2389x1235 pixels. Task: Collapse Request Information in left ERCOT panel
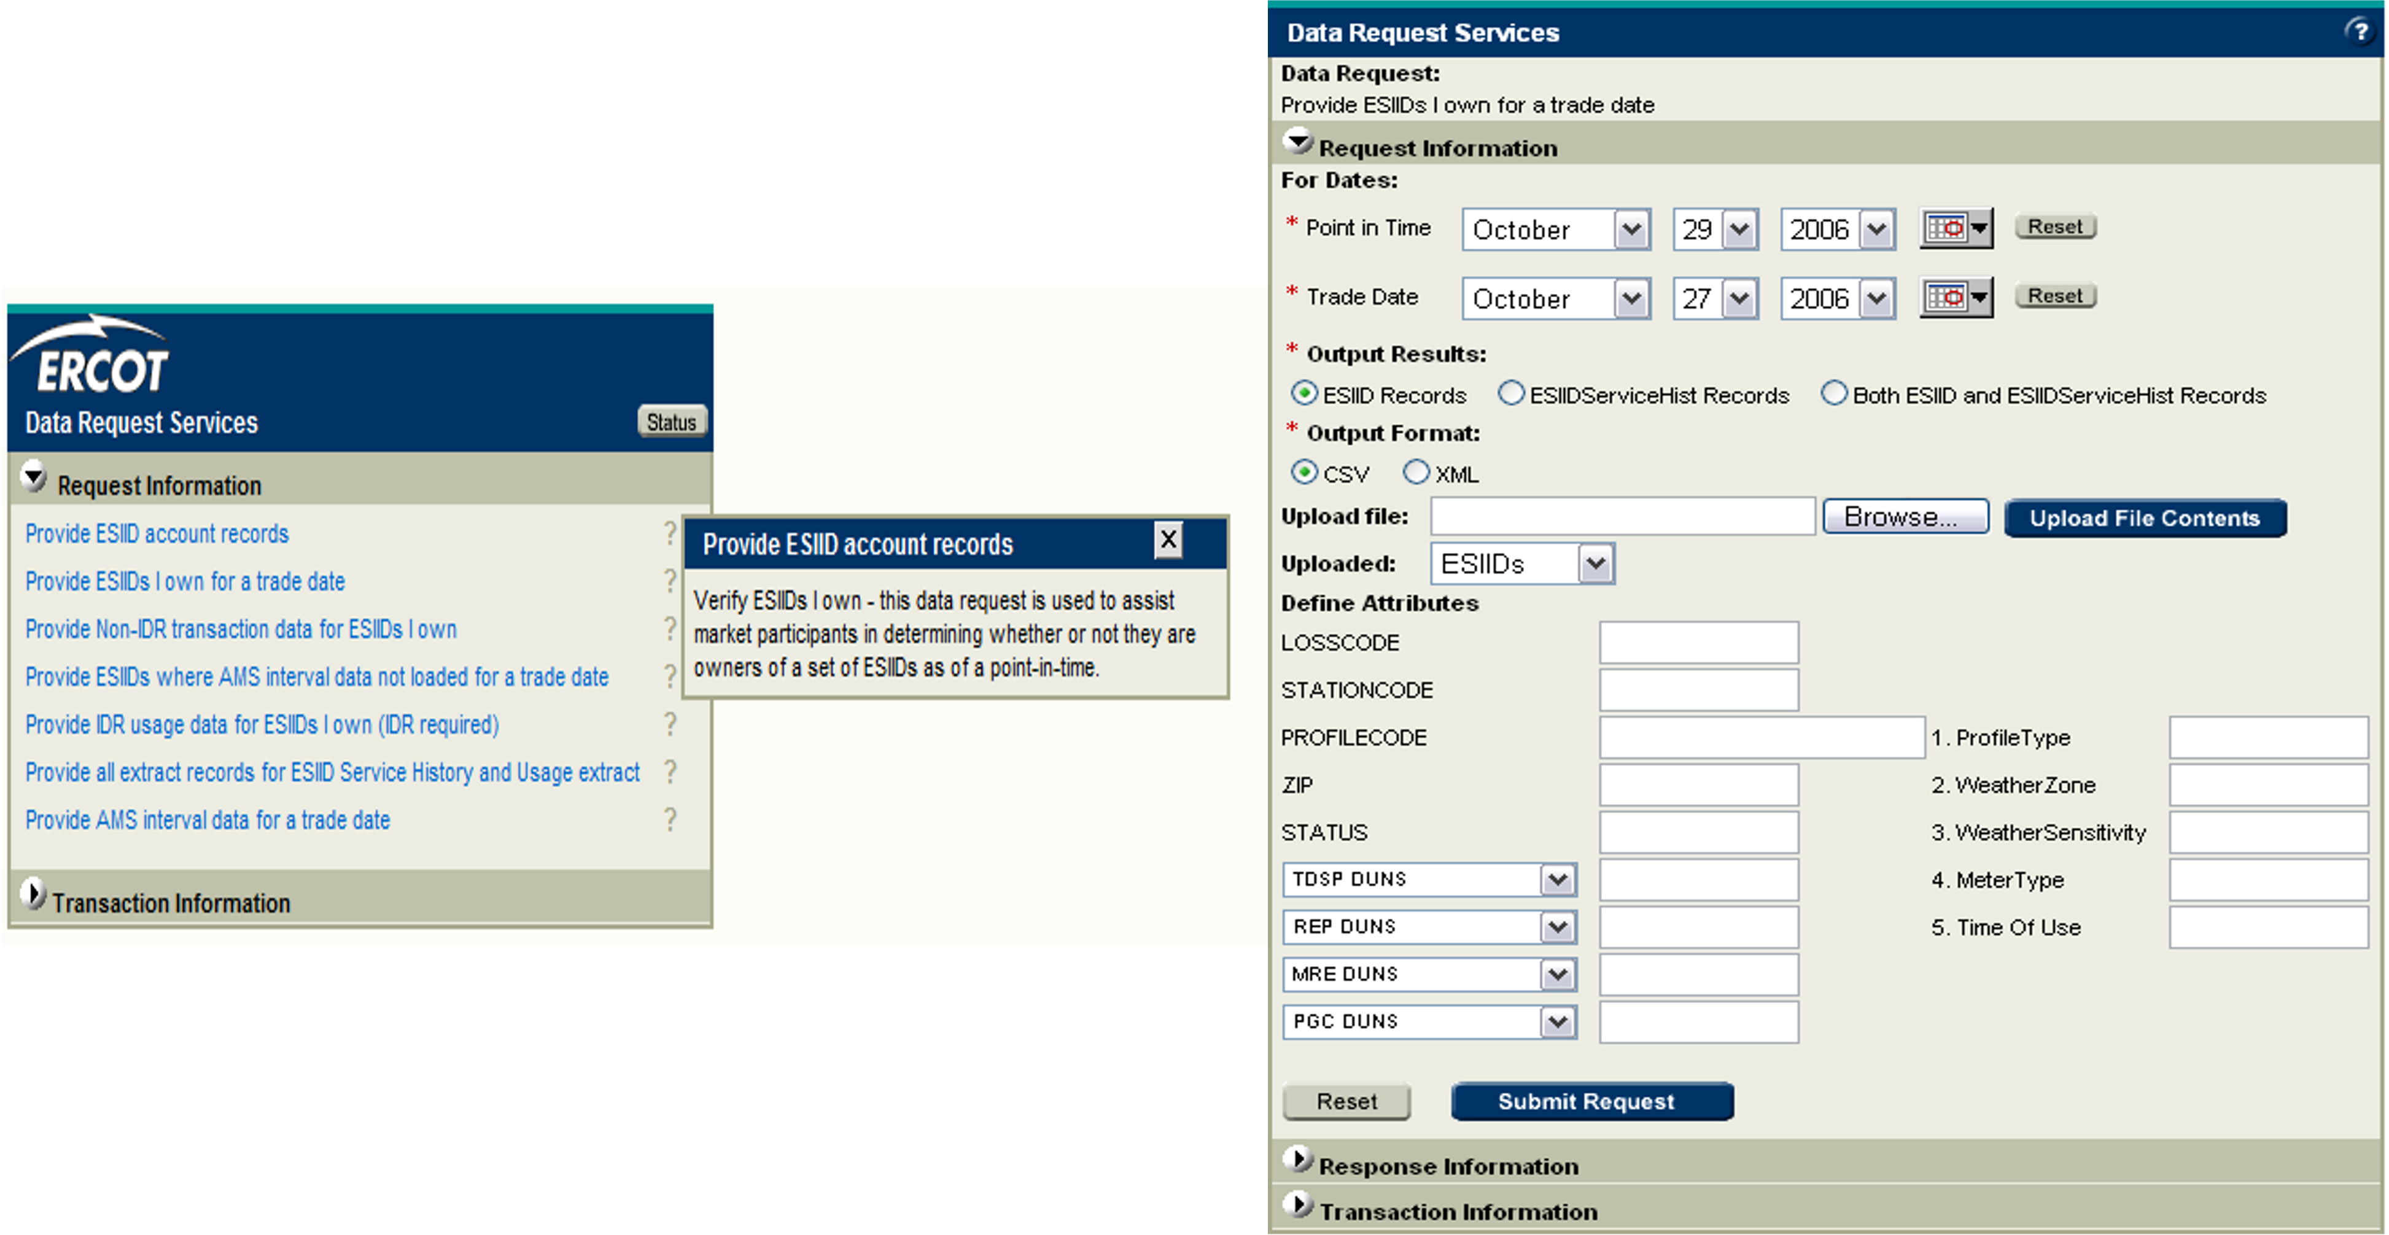click(x=33, y=476)
